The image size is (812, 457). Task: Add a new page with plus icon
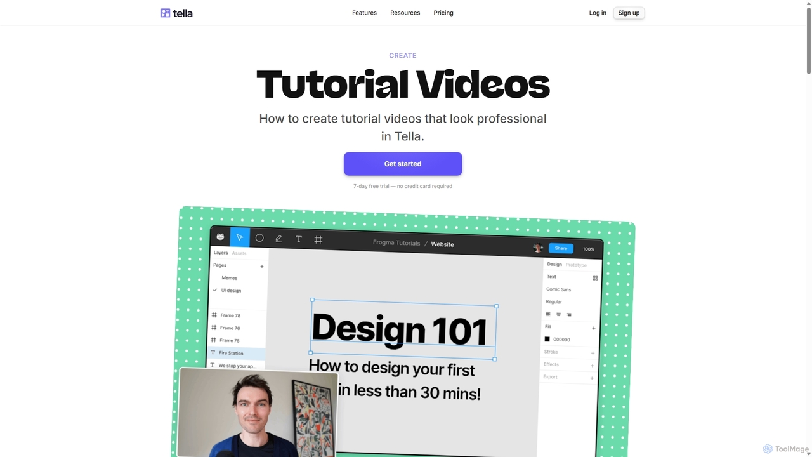(262, 267)
